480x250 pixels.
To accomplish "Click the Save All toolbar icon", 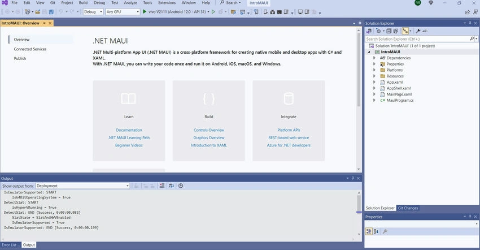I will pos(51,12).
